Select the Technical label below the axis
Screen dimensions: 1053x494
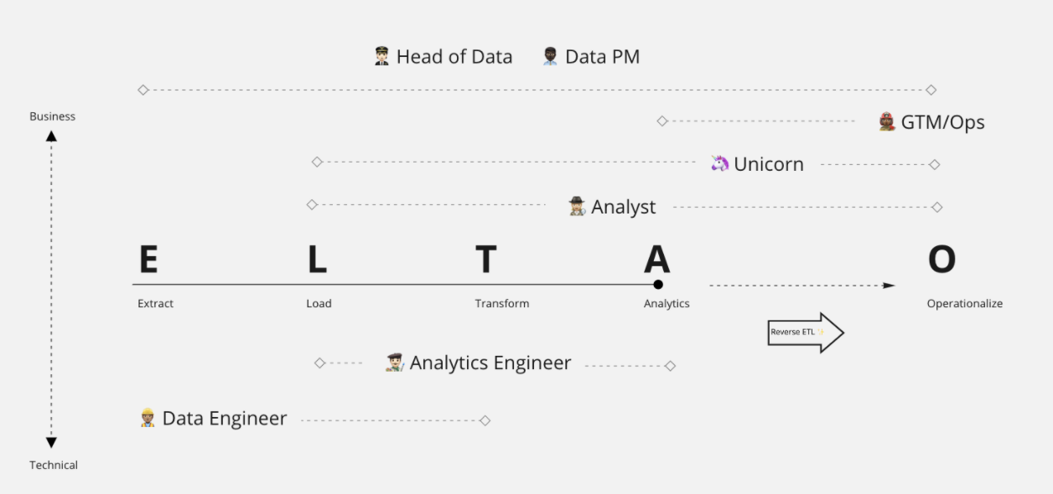(54, 465)
